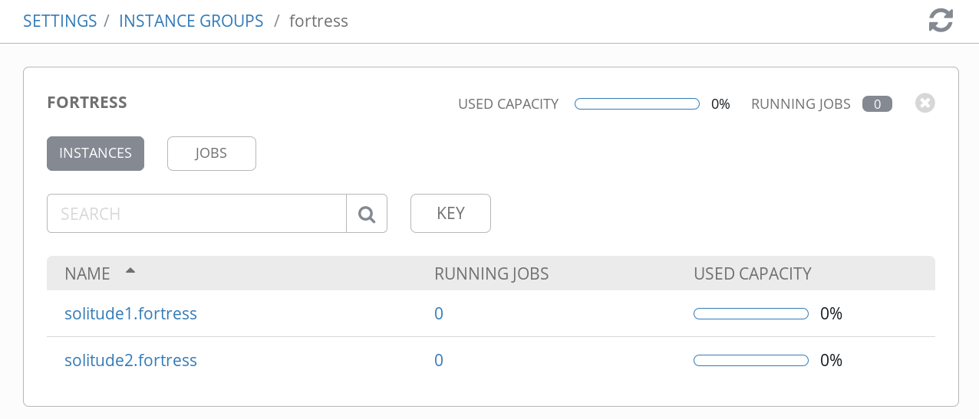Screen dimensions: 979x419
Task: Close the FORTRESS panel with the X icon
Action: (x=925, y=103)
